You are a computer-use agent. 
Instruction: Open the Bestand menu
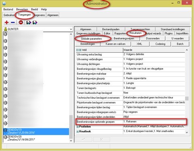coord(8,9)
